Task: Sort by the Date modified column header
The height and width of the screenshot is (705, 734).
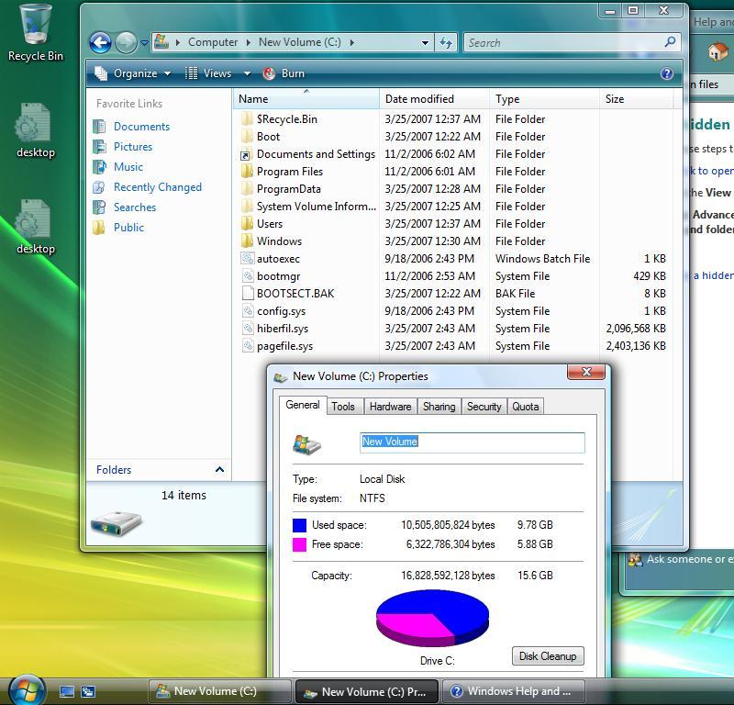Action: click(434, 99)
